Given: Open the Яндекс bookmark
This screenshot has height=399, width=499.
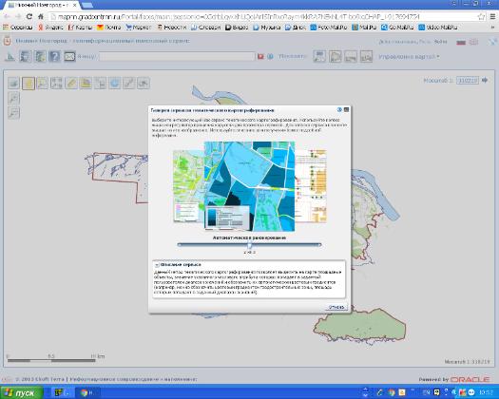Looking at the screenshot, I should point(50,28).
